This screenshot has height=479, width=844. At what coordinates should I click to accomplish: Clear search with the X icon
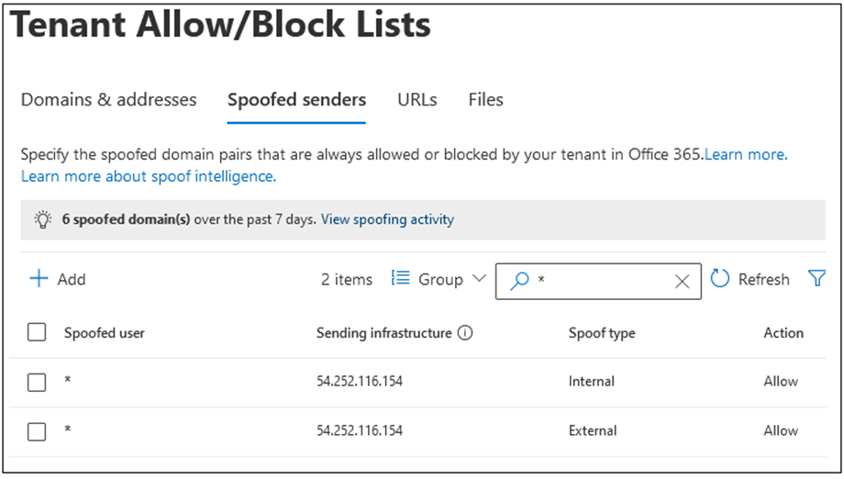pos(682,282)
